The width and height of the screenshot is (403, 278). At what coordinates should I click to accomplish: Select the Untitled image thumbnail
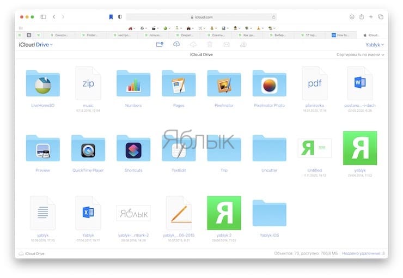click(x=315, y=148)
